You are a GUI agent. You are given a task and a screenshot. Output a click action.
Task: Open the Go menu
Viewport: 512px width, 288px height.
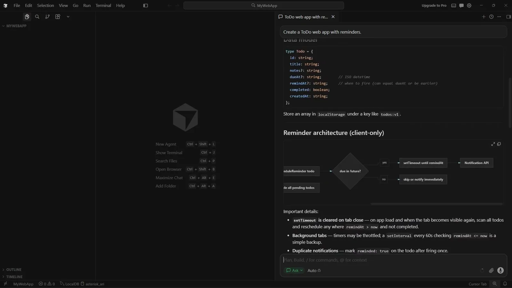(76, 5)
